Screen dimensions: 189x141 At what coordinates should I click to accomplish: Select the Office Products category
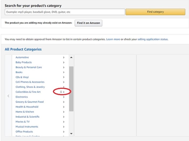click(24, 132)
